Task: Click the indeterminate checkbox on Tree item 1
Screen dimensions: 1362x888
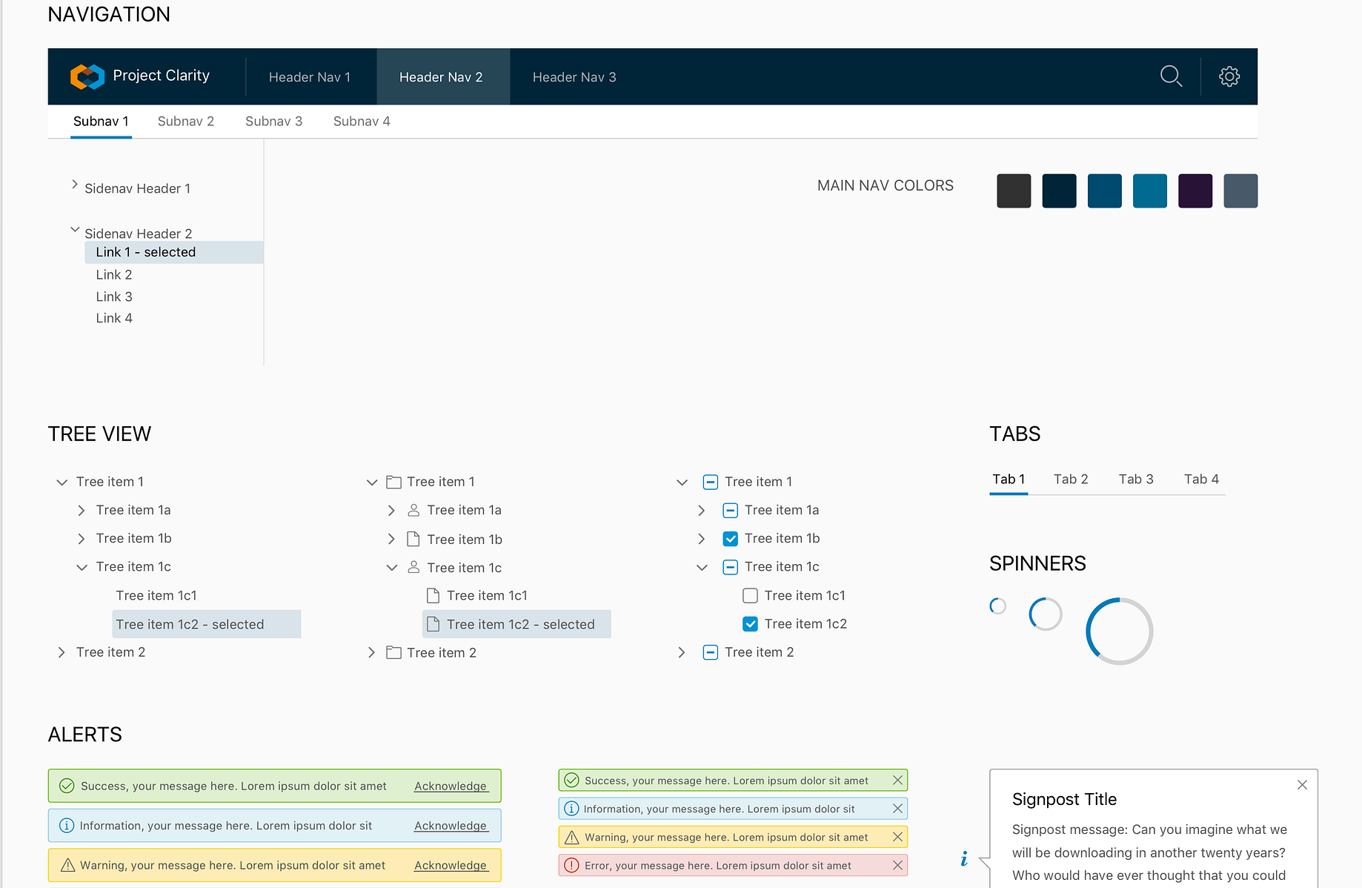Action: pos(711,482)
